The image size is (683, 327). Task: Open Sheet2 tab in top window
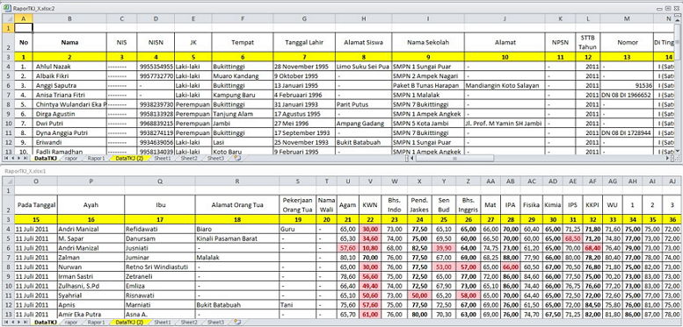189,159
